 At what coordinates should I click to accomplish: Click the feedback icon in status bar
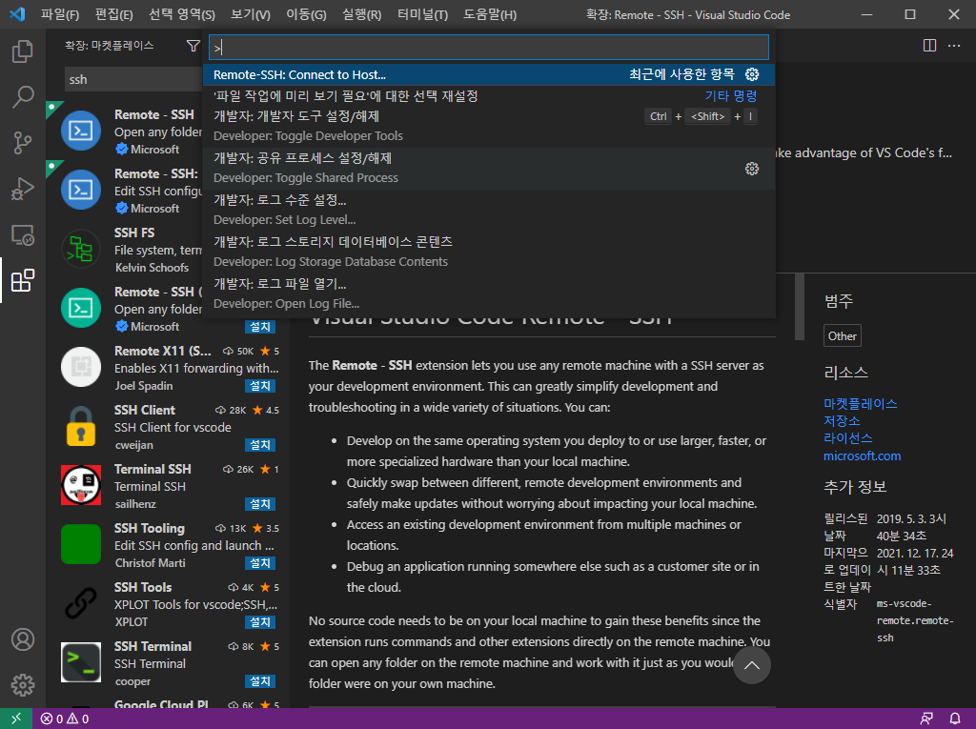(x=926, y=719)
